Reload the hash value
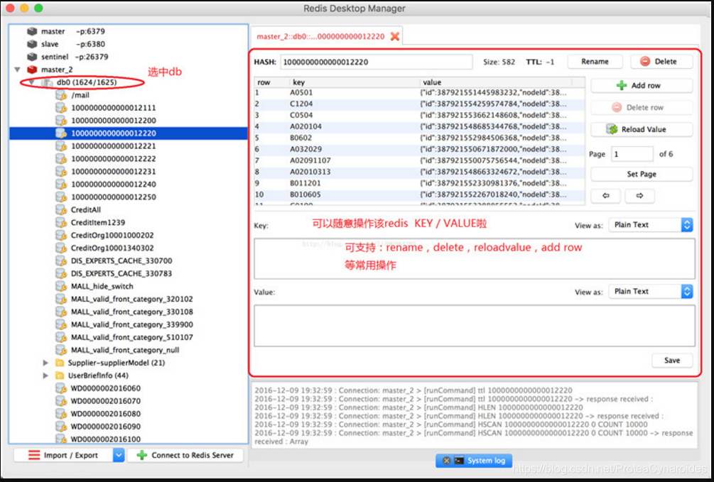The height and width of the screenshot is (482, 714). pos(642,129)
